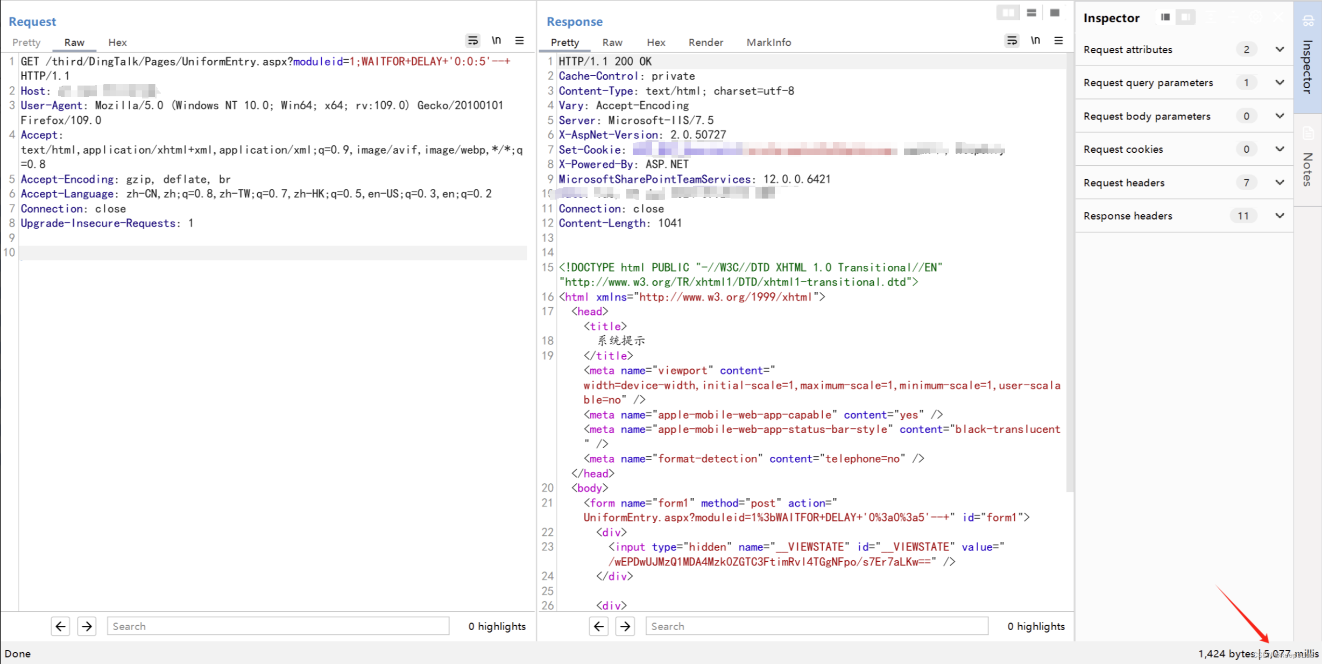
Task: Focus the Request search field
Action: (x=278, y=626)
